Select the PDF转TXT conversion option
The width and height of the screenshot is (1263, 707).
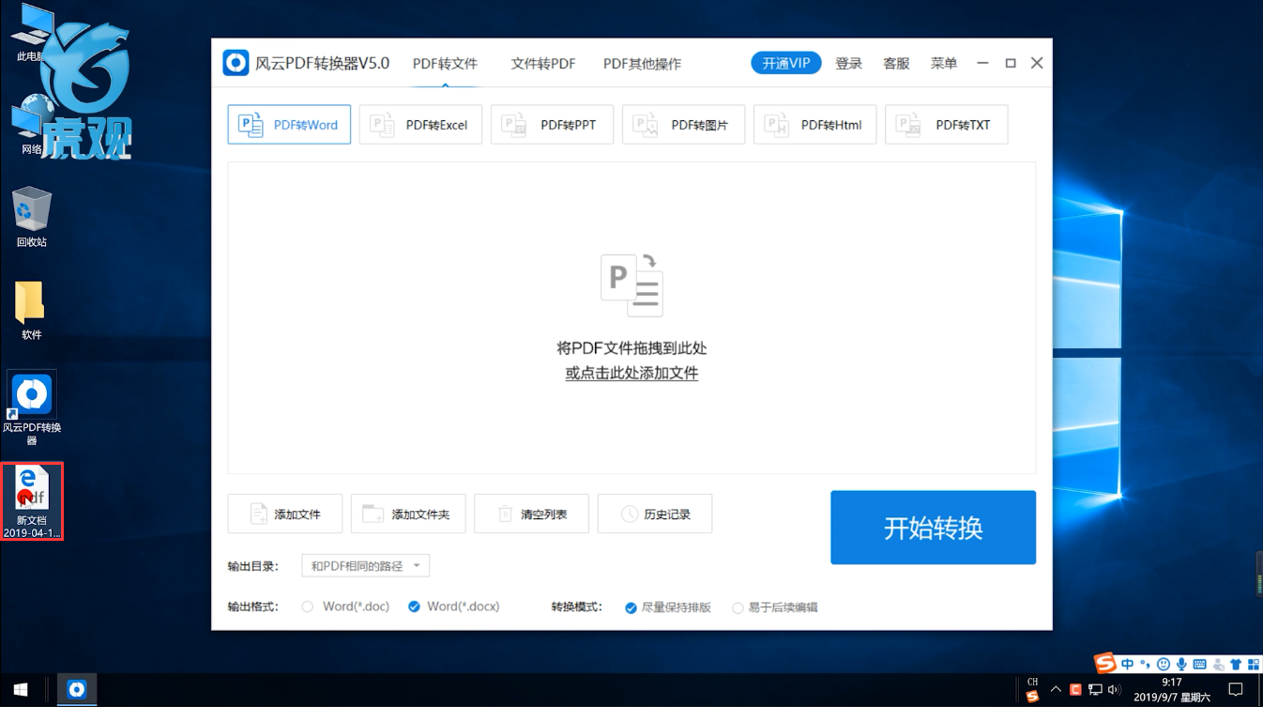946,125
